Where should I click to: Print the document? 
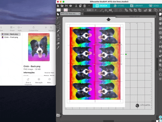(x=71, y=6)
